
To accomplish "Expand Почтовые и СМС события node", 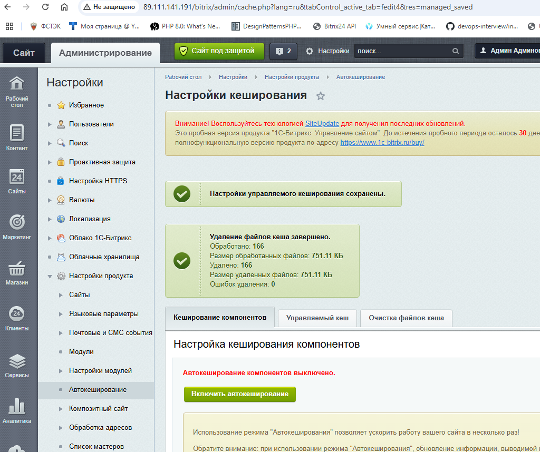I will click(61, 332).
